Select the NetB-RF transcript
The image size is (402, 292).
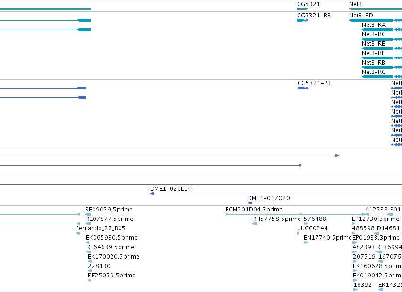[373, 53]
